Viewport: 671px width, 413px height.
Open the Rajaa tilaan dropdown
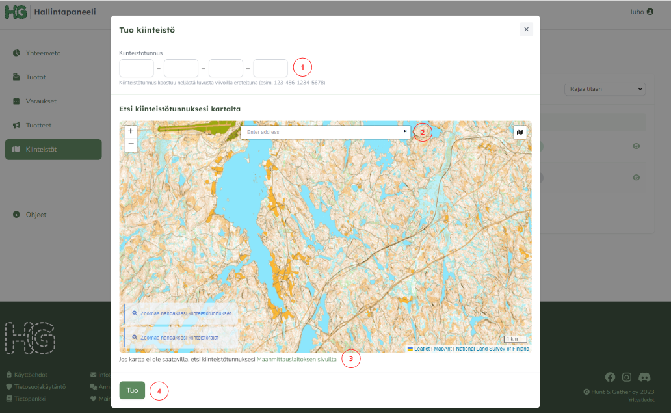tap(605, 89)
